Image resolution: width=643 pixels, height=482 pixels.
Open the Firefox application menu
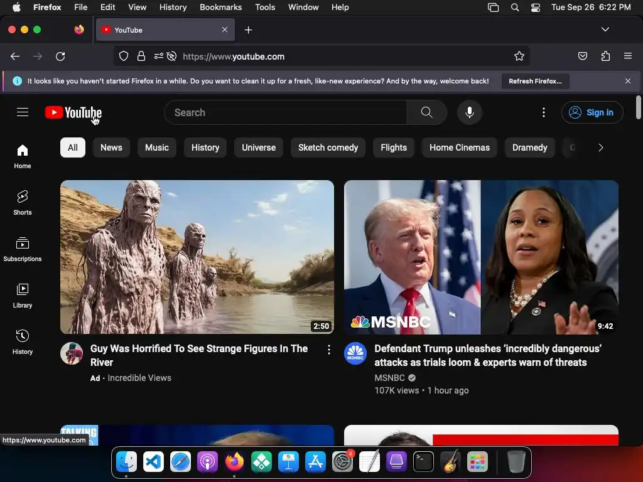tap(628, 56)
